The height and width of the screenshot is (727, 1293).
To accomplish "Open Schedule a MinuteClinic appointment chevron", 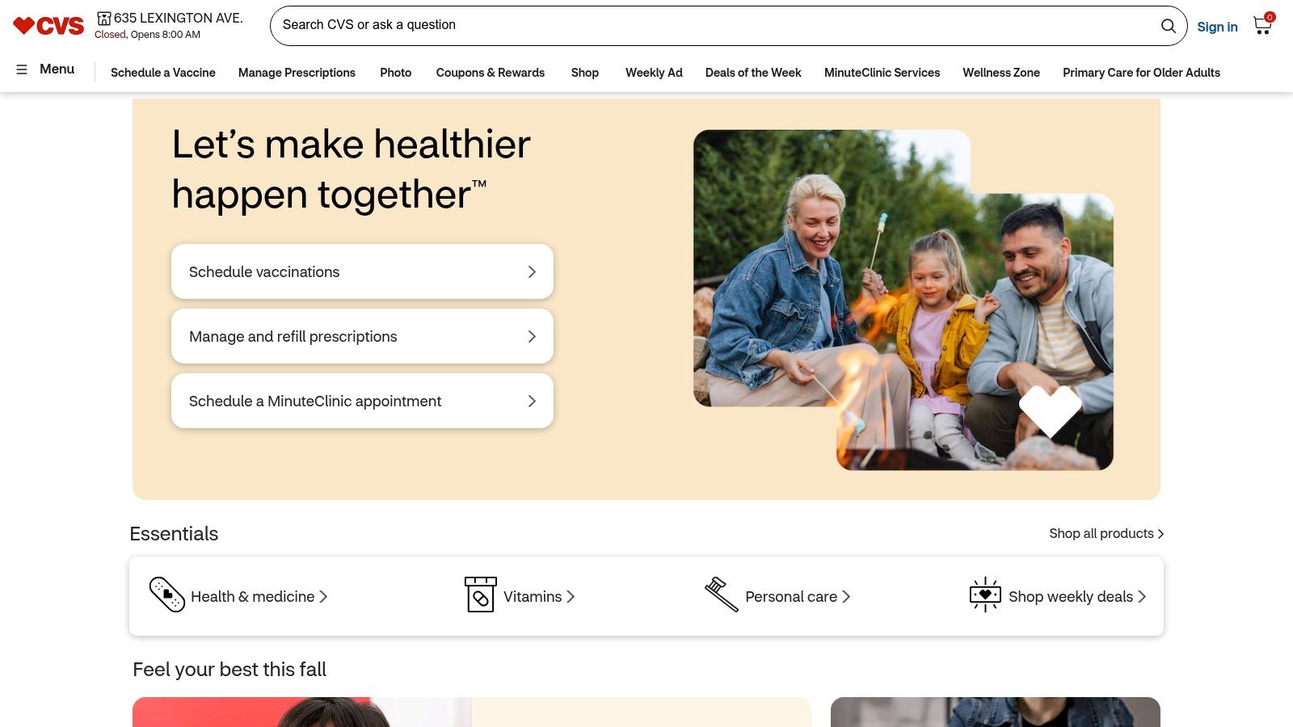I will (x=532, y=401).
